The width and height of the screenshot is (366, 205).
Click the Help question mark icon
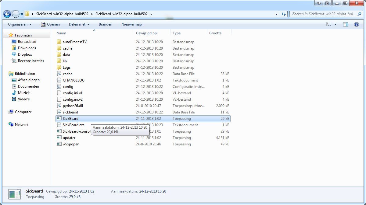[x=356, y=24]
